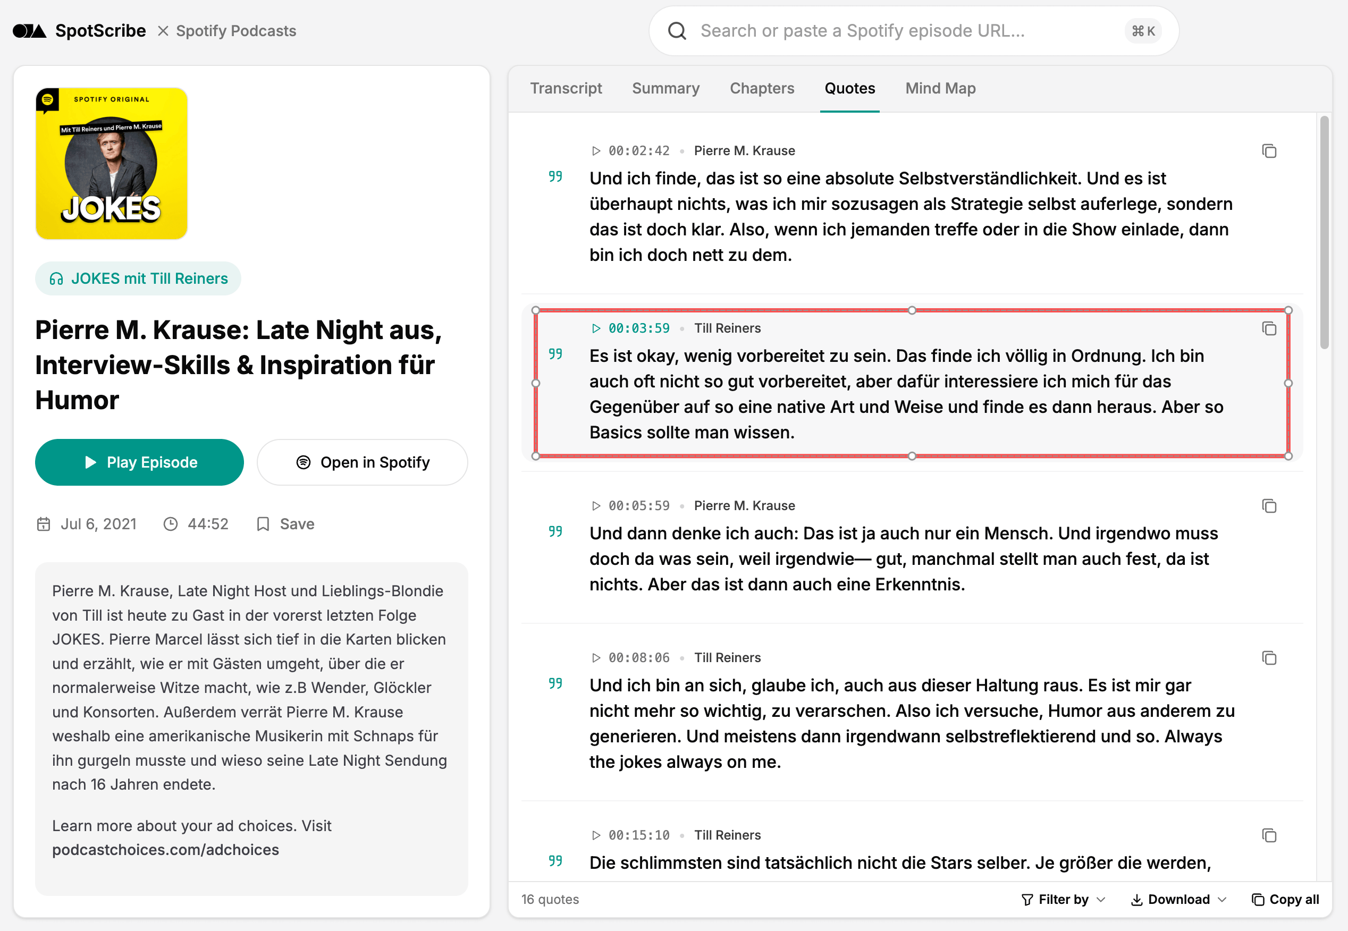Screen dimensions: 1348x931
Task: Open the Filter by dropdown
Action: pos(1063,900)
